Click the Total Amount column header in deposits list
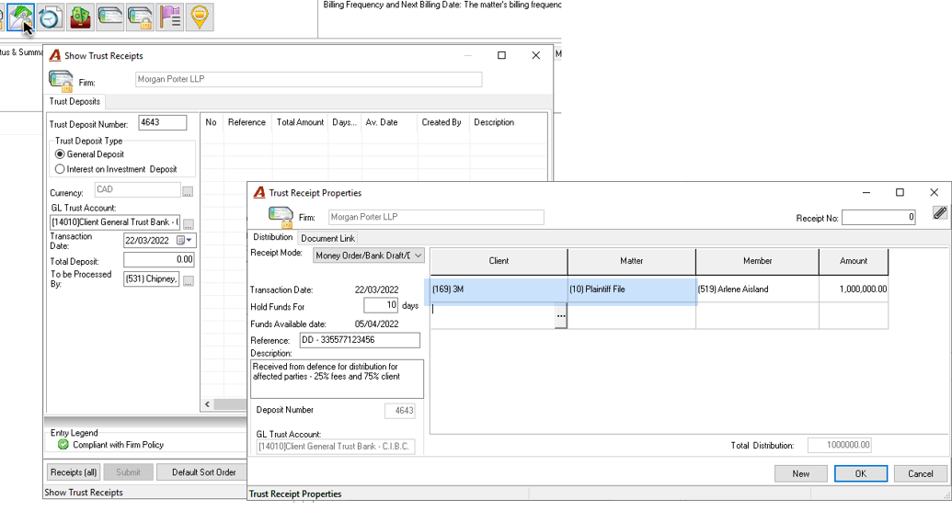The width and height of the screenshot is (952, 511). click(300, 122)
